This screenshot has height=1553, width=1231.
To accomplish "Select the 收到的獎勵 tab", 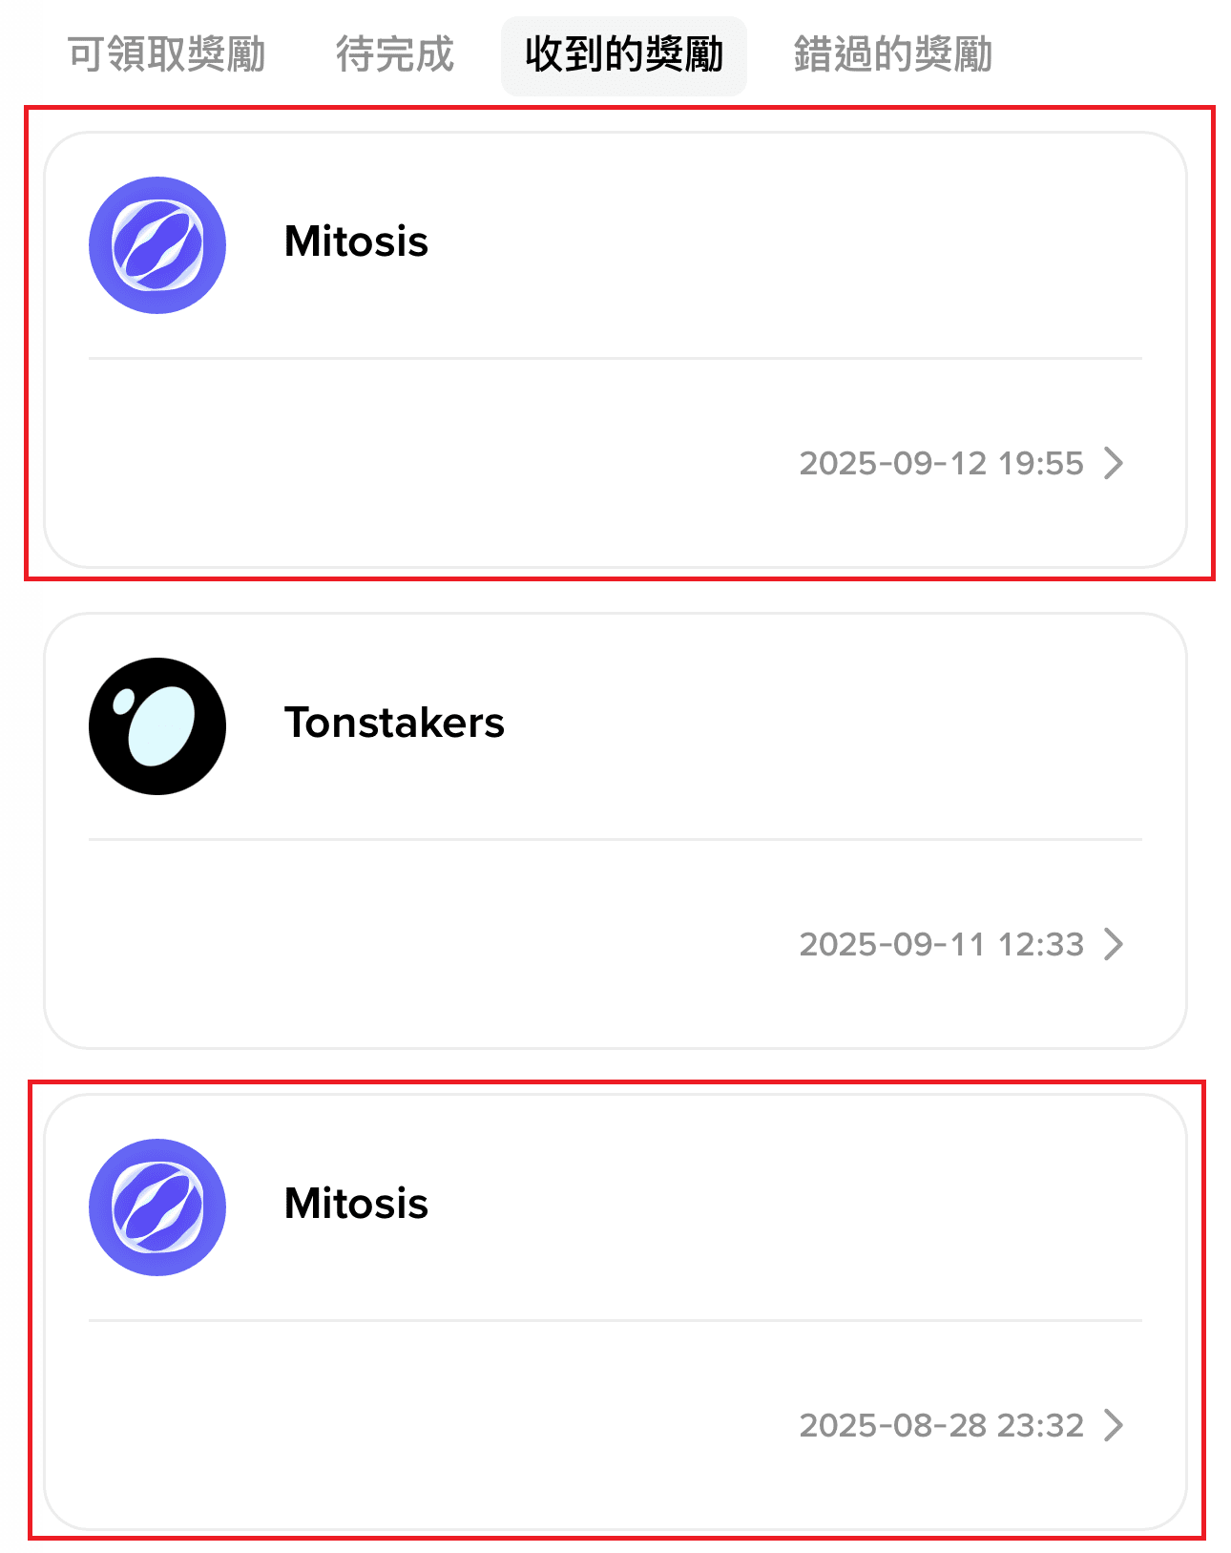I will click(x=624, y=55).
